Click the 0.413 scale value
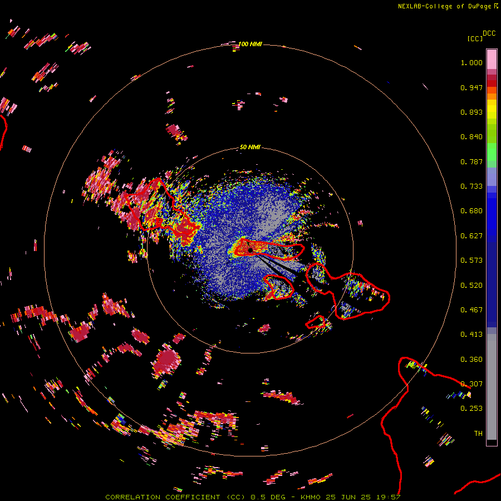 coord(471,335)
